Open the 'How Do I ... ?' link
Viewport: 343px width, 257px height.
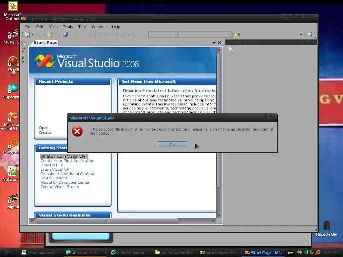52,165
